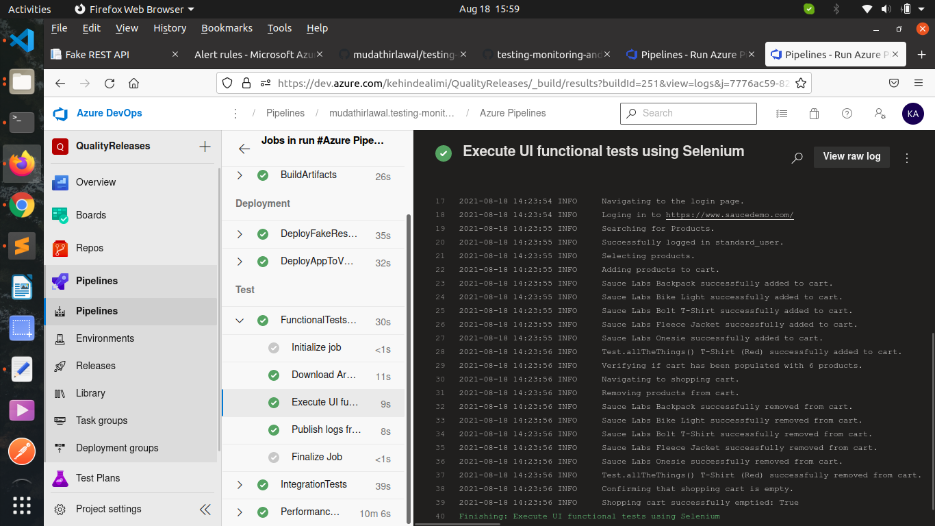This screenshot has width=935, height=526.
Task: Switch to the Fake REST API tab
Action: pyautogui.click(x=97, y=55)
